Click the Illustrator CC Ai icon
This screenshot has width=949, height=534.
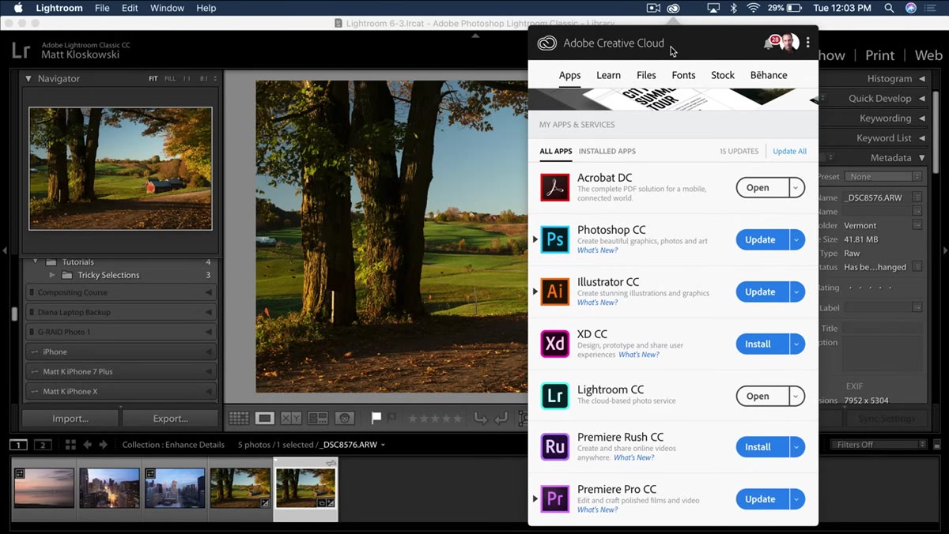(x=555, y=291)
